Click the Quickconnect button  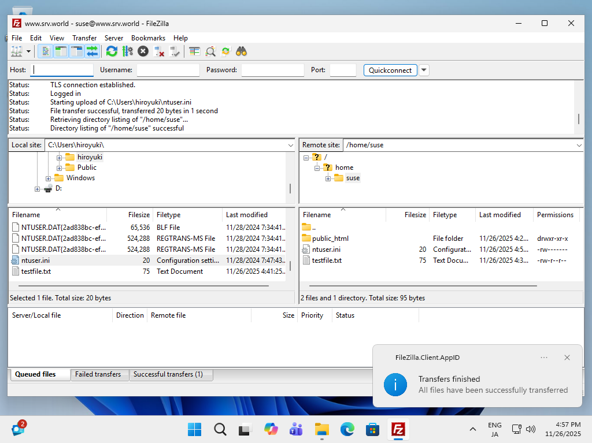390,70
